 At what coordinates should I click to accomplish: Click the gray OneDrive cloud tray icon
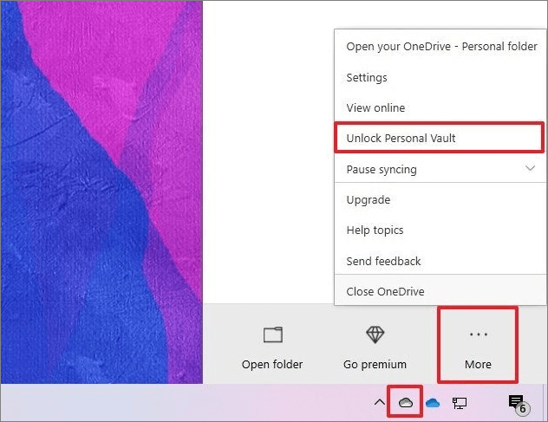(406, 403)
